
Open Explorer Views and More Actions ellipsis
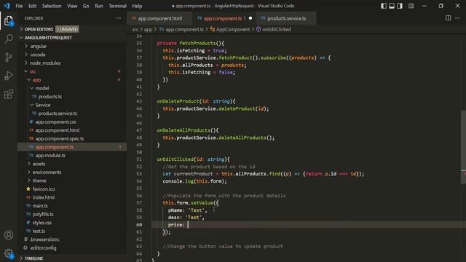[118, 18]
